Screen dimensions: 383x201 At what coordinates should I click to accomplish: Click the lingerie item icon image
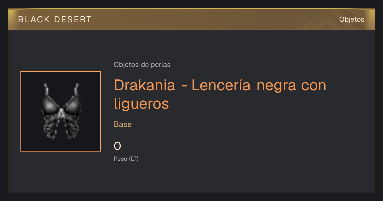point(61,111)
